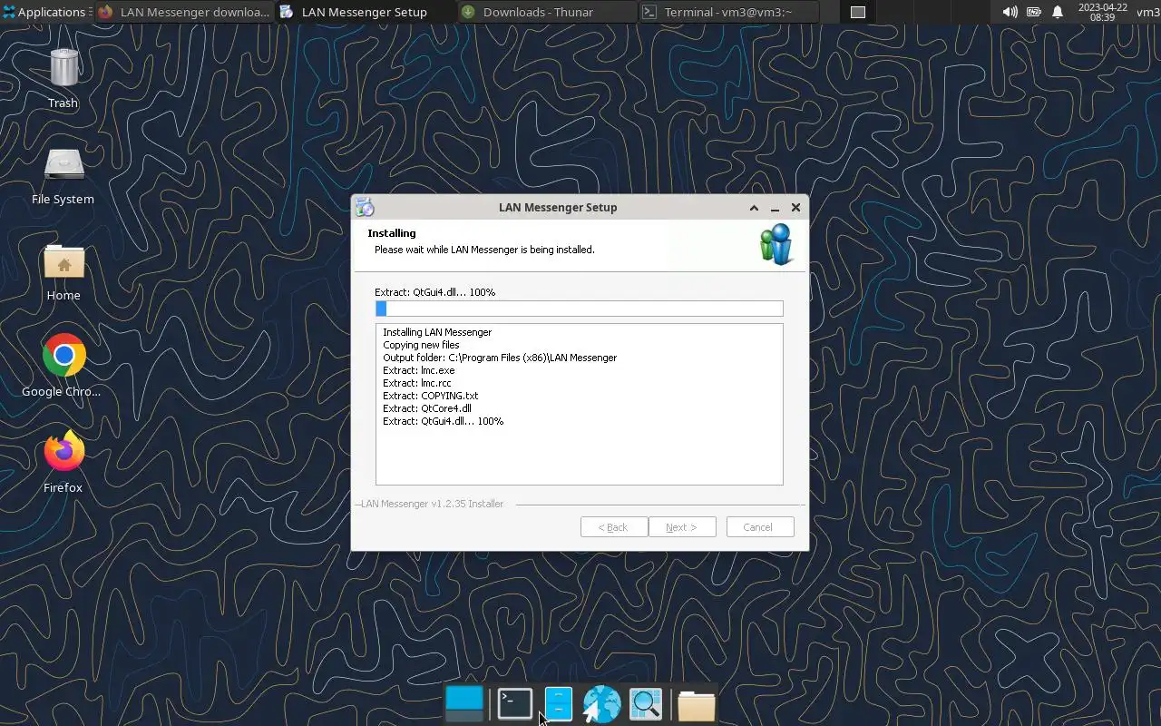Click the volume speaker icon in panel
The width and height of the screenshot is (1161, 726).
click(1010, 12)
